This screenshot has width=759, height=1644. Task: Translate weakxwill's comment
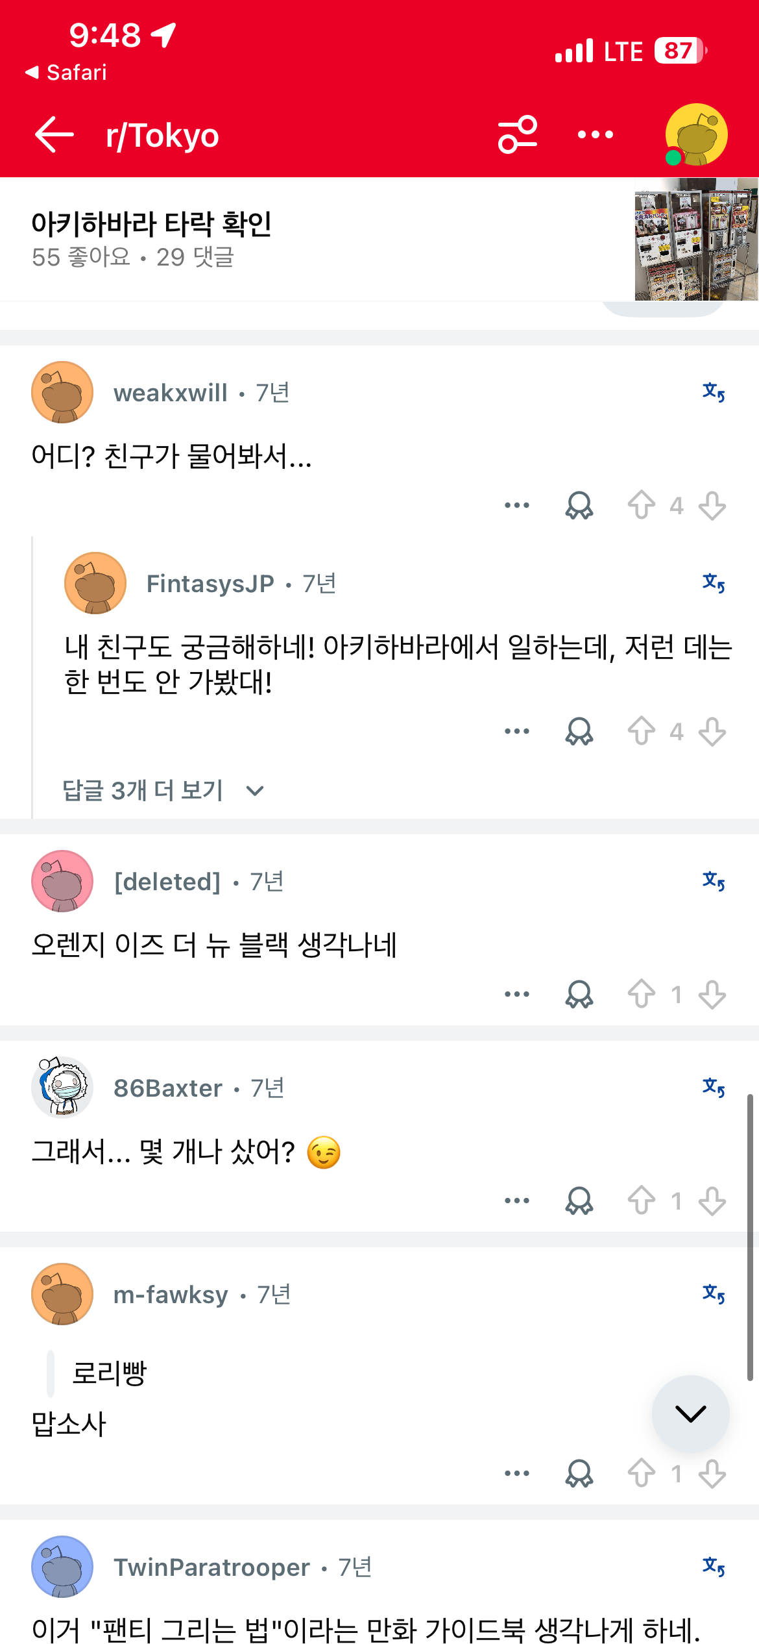click(713, 392)
